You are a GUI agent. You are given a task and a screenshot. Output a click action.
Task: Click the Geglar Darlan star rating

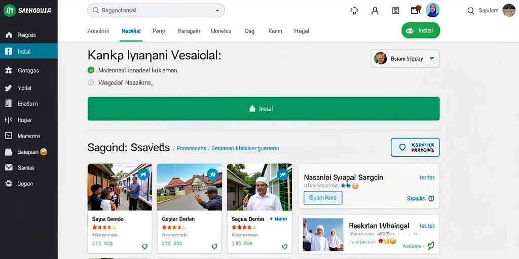tap(174, 227)
